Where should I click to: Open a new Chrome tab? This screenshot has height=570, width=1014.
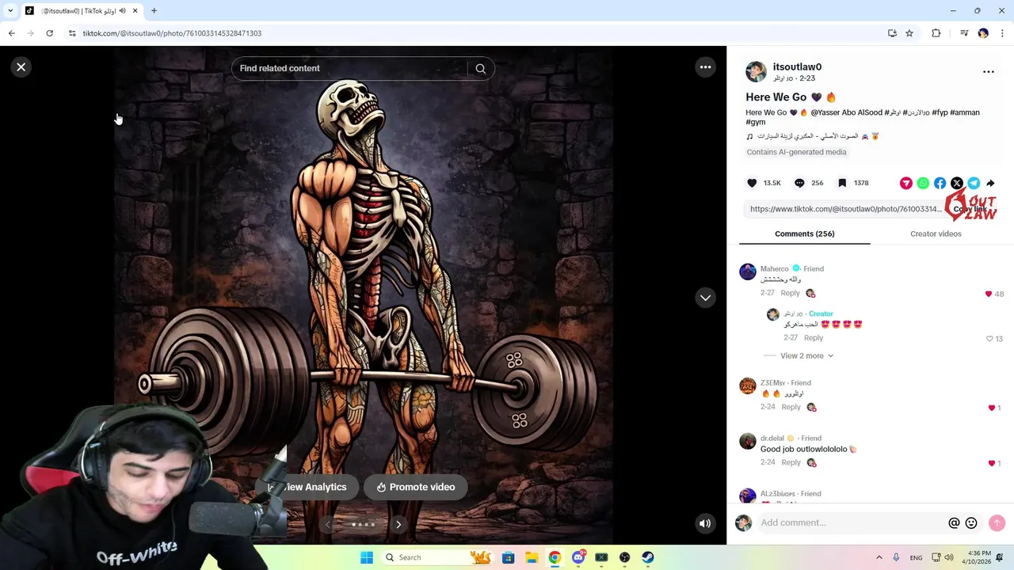tap(154, 11)
